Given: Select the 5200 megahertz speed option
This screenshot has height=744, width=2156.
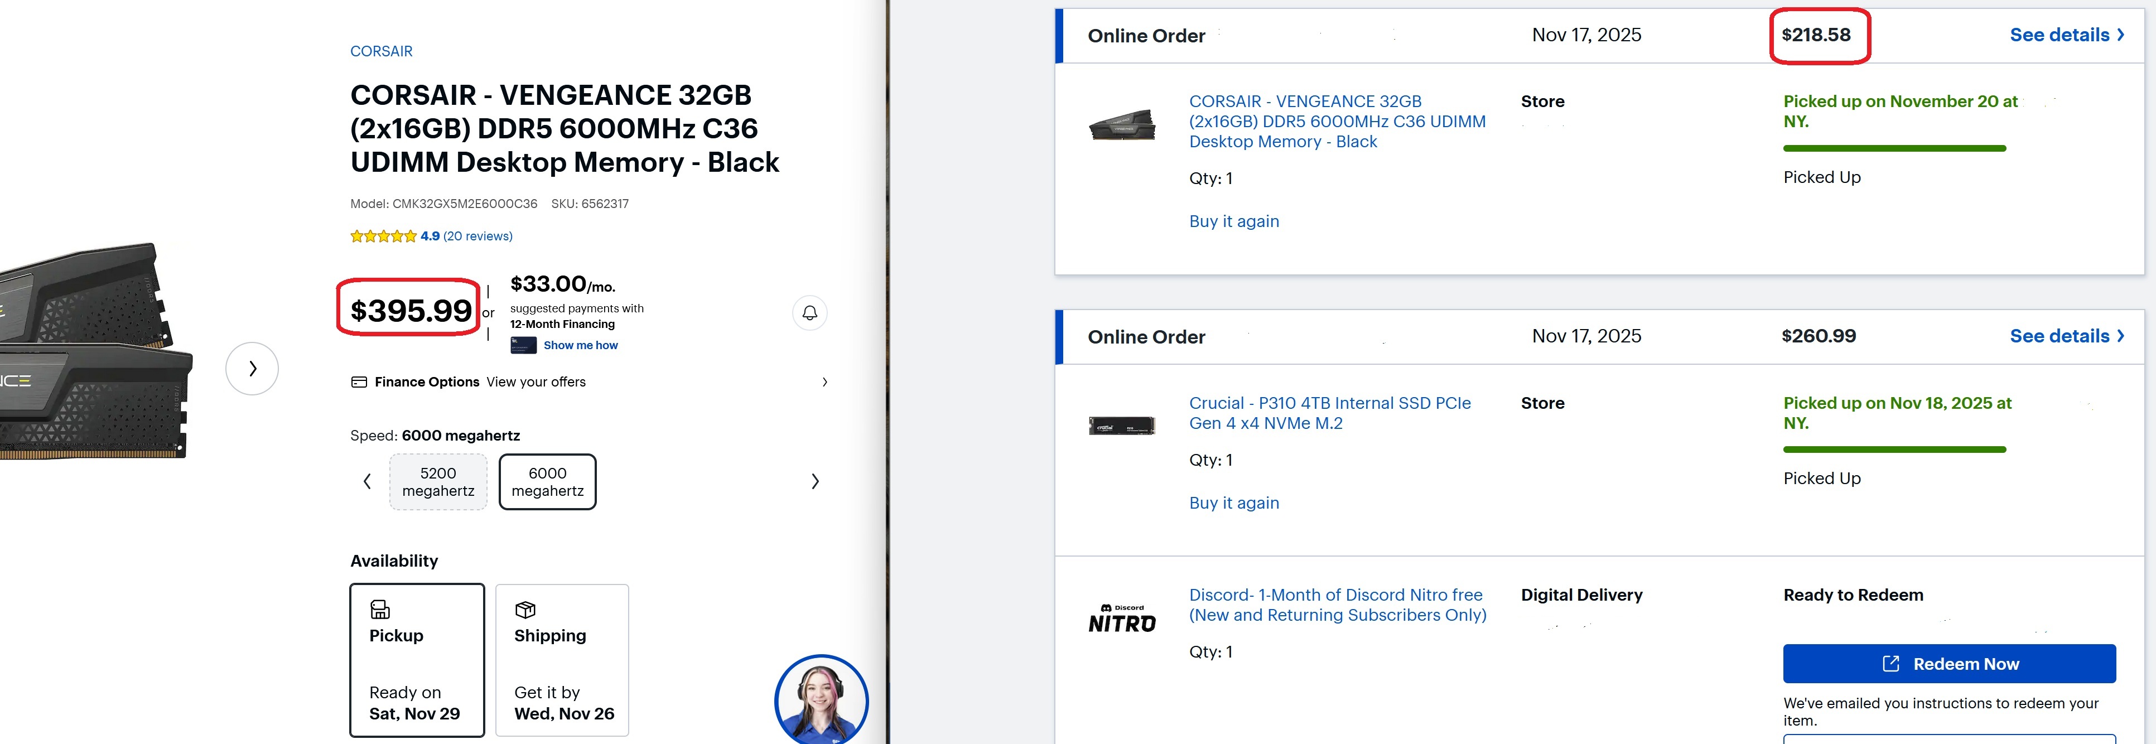Looking at the screenshot, I should point(438,482).
